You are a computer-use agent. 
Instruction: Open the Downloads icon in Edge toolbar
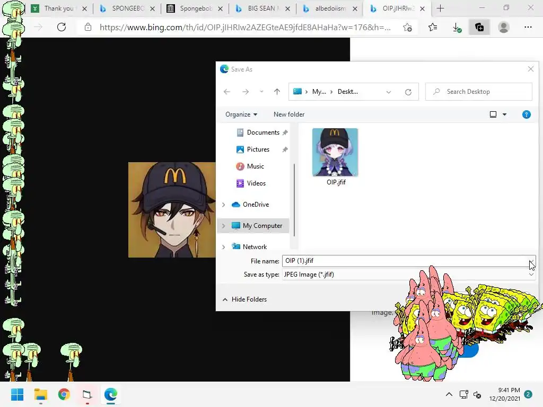457,28
